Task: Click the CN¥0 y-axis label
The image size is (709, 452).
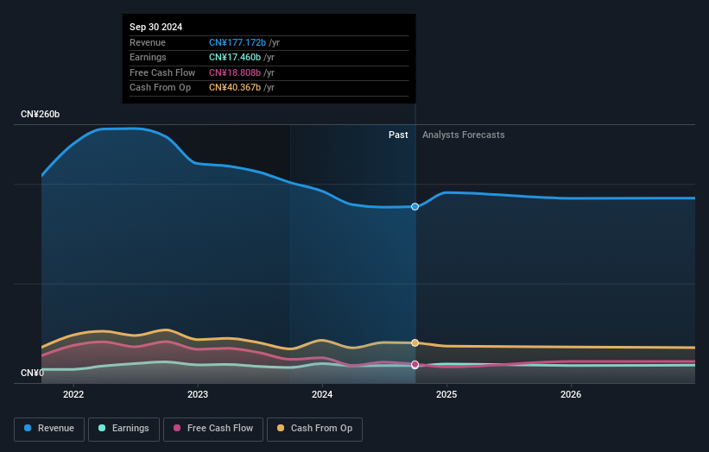Action: (32, 373)
